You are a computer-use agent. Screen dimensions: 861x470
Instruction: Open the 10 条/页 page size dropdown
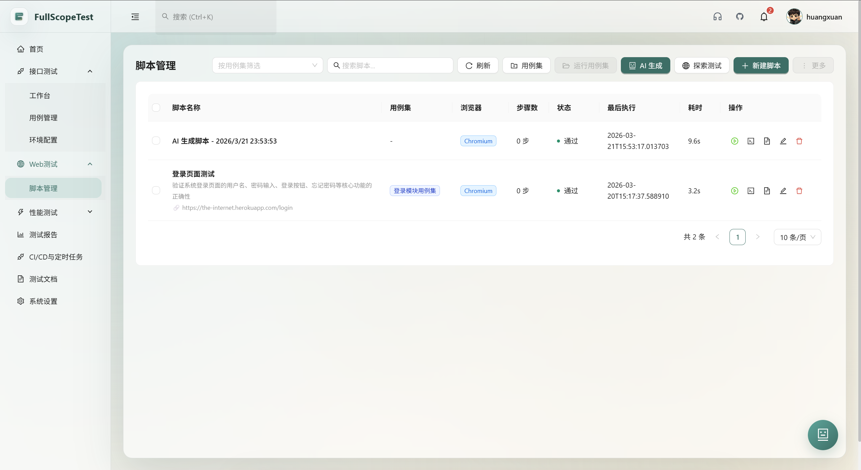797,237
